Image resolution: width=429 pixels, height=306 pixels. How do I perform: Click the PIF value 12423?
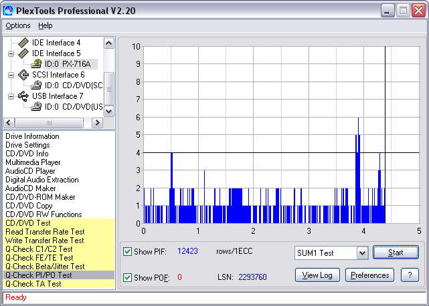pos(187,251)
